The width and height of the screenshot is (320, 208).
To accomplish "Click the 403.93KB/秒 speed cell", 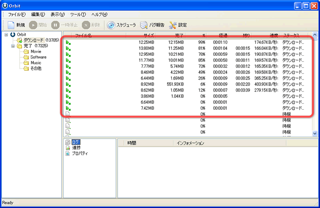I will pos(266,84).
